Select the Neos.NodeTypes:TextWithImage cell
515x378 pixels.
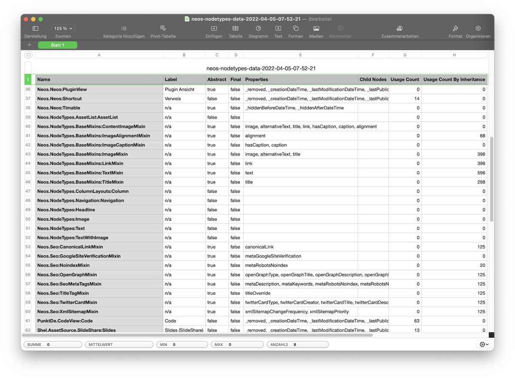pos(99,237)
